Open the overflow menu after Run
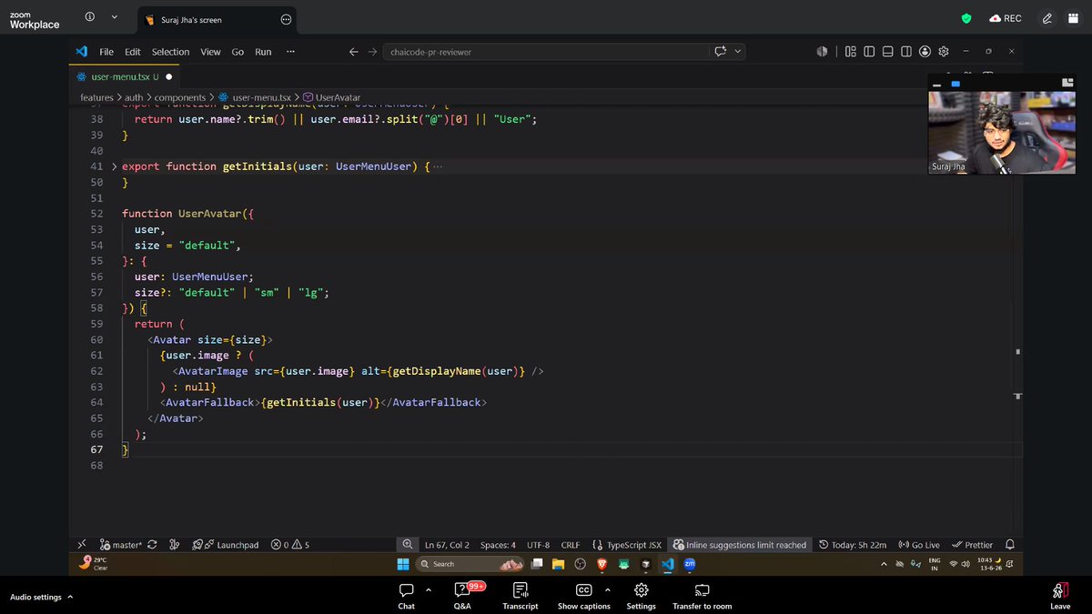This screenshot has width=1092, height=614. pyautogui.click(x=290, y=52)
